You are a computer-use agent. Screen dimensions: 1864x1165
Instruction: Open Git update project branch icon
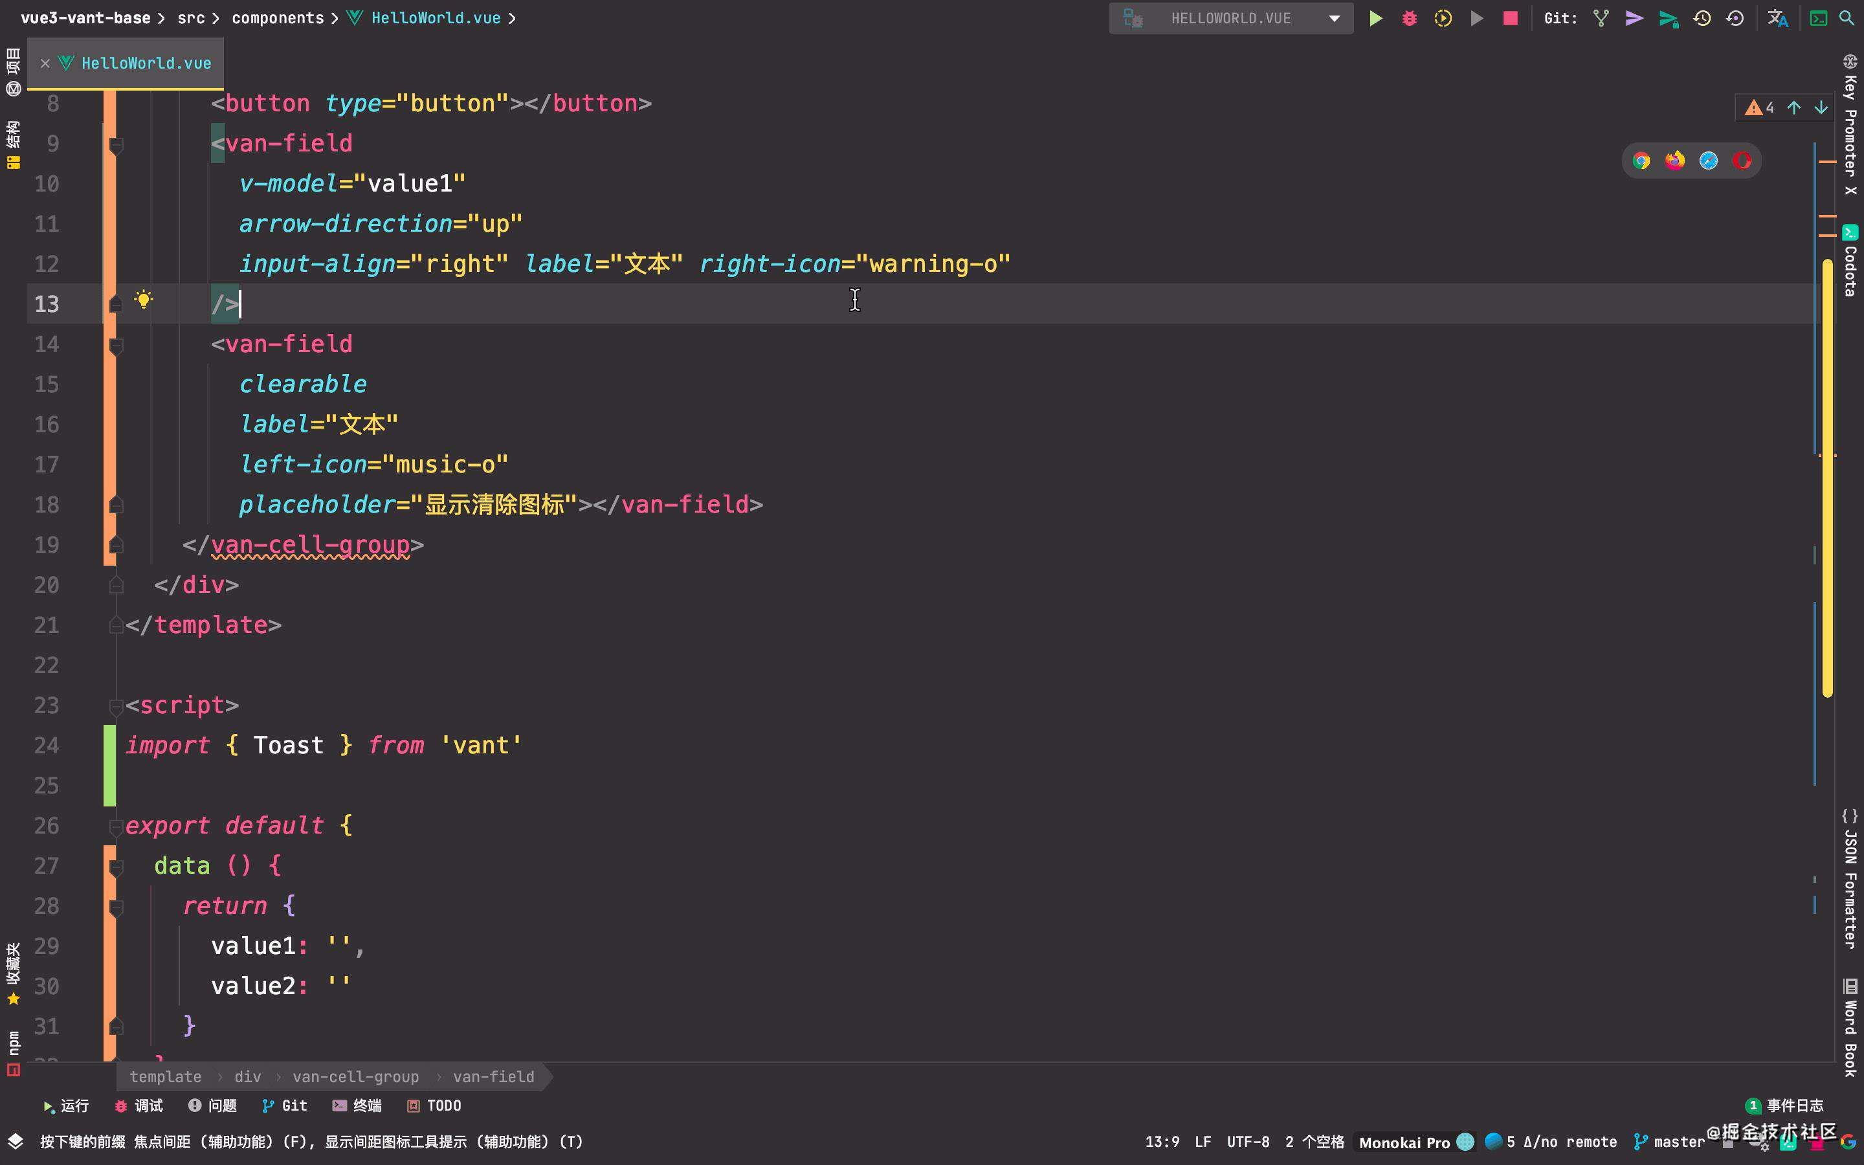coord(1601,17)
